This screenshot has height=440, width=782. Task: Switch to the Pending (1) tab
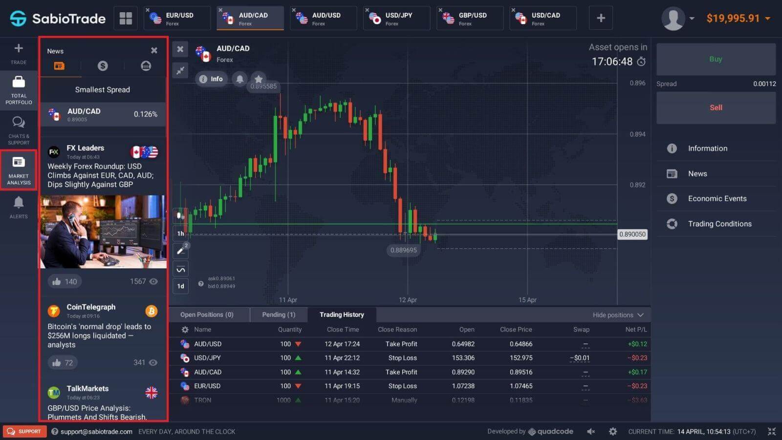[x=279, y=314]
